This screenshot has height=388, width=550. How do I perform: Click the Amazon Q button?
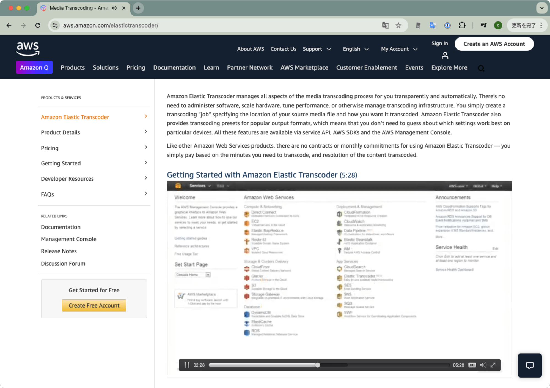pyautogui.click(x=34, y=67)
